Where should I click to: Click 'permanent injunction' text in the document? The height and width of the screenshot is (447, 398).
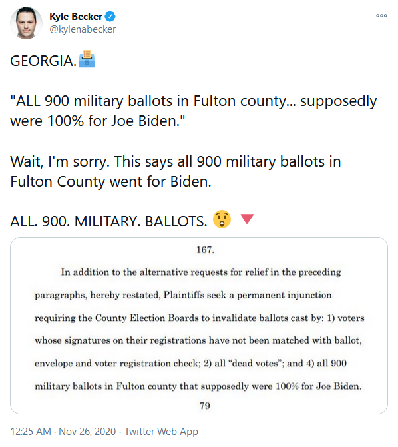284,295
